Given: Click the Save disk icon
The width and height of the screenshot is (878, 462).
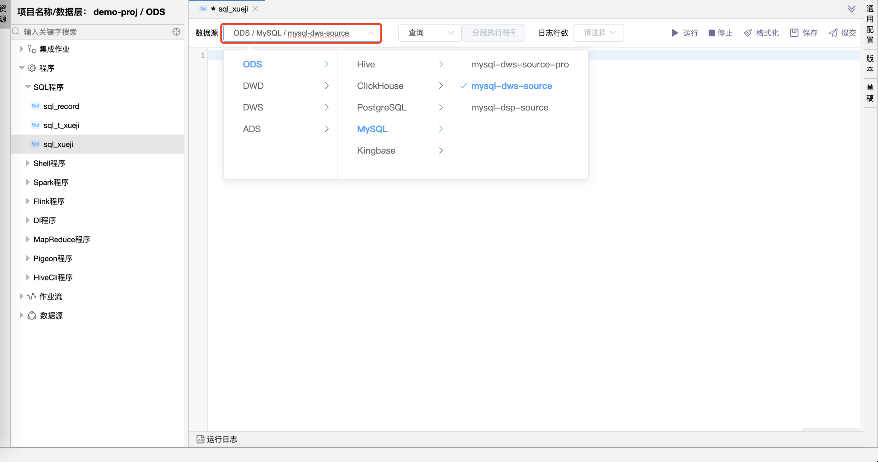Looking at the screenshot, I should point(794,33).
